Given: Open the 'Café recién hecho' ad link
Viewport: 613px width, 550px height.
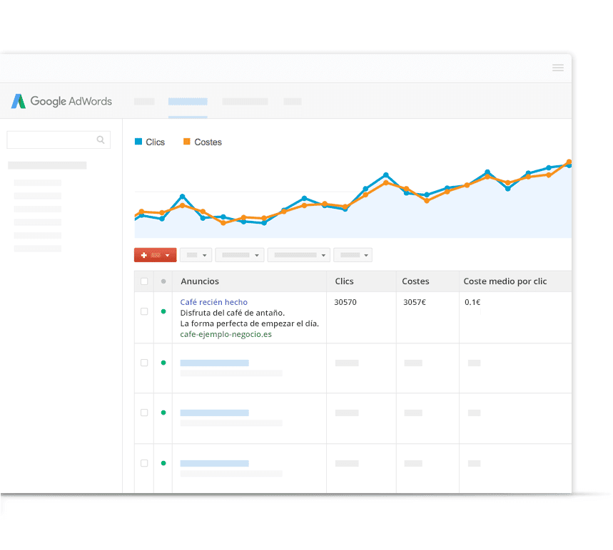Looking at the screenshot, I should click(214, 302).
